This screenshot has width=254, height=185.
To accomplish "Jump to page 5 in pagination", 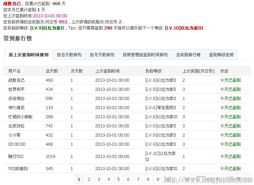I will 119,179.
